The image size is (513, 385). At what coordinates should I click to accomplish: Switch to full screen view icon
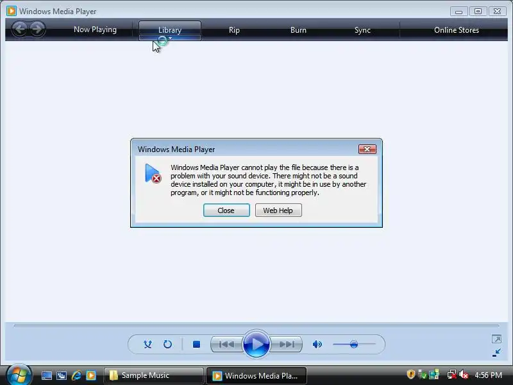point(496,339)
